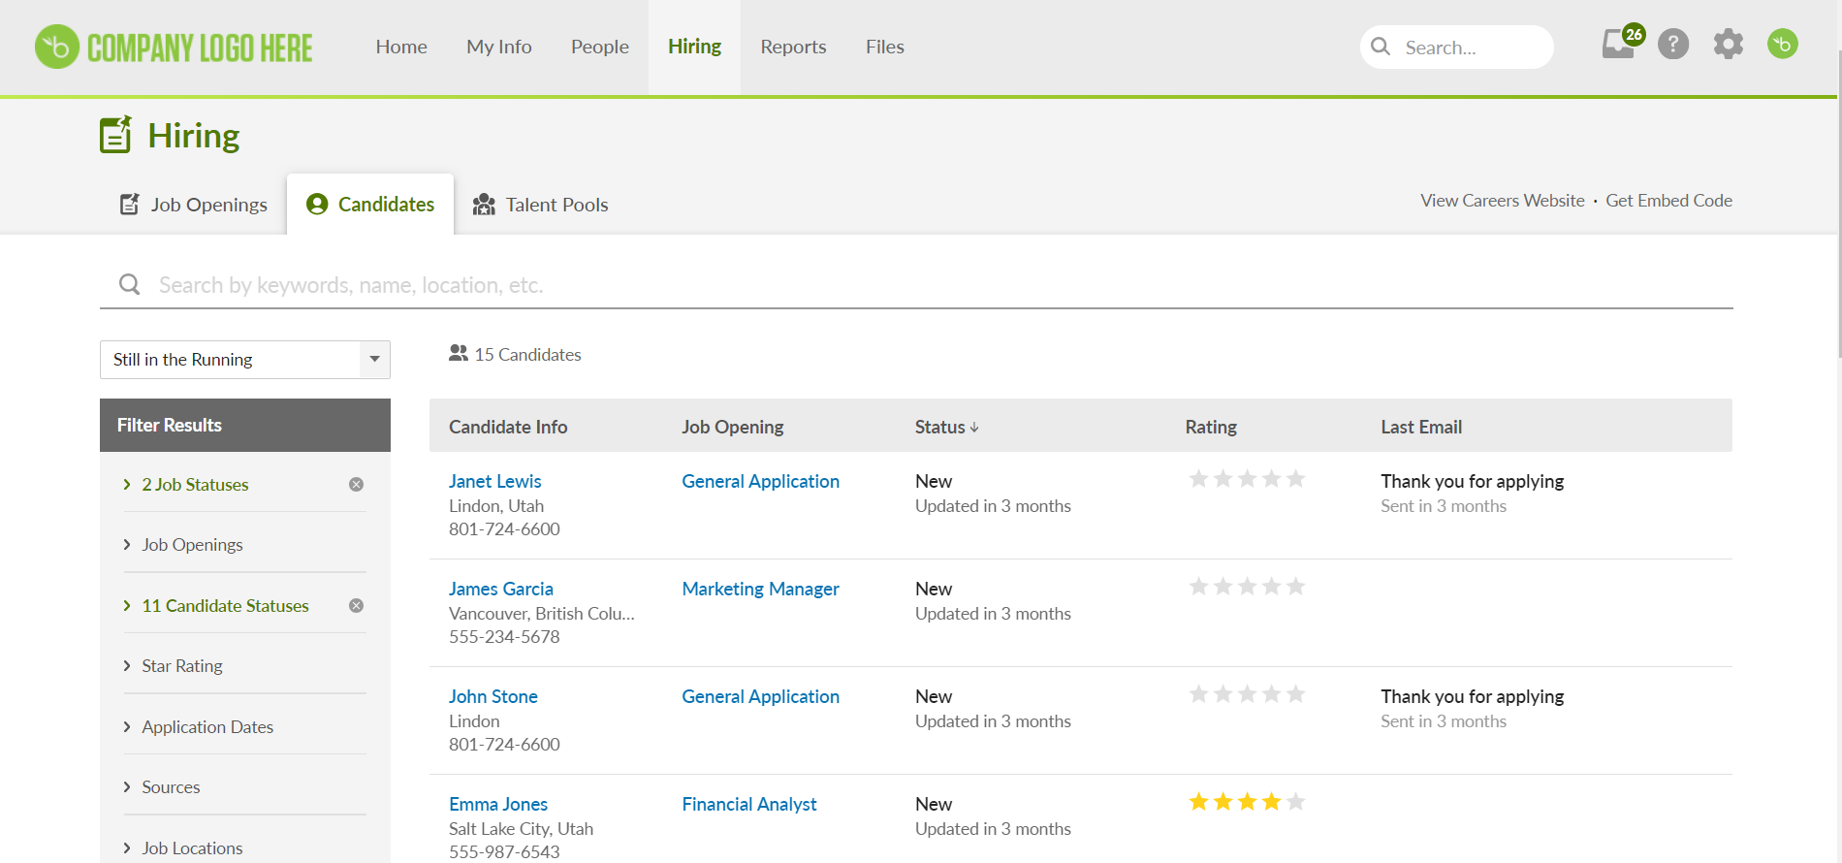Expand the Sources filter
This screenshot has height=863, width=1842.
tap(171, 787)
